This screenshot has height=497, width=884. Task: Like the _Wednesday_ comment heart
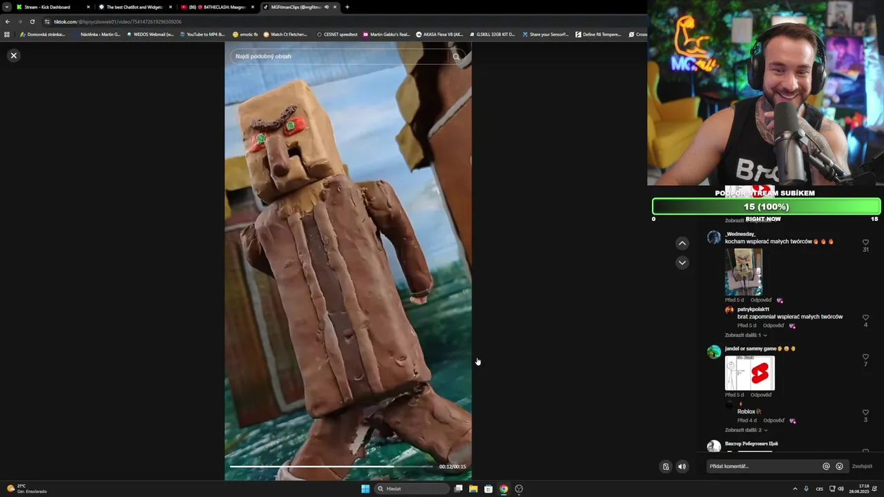pos(865,242)
